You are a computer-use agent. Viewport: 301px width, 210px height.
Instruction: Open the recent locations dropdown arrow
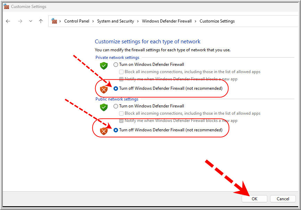(31, 21)
